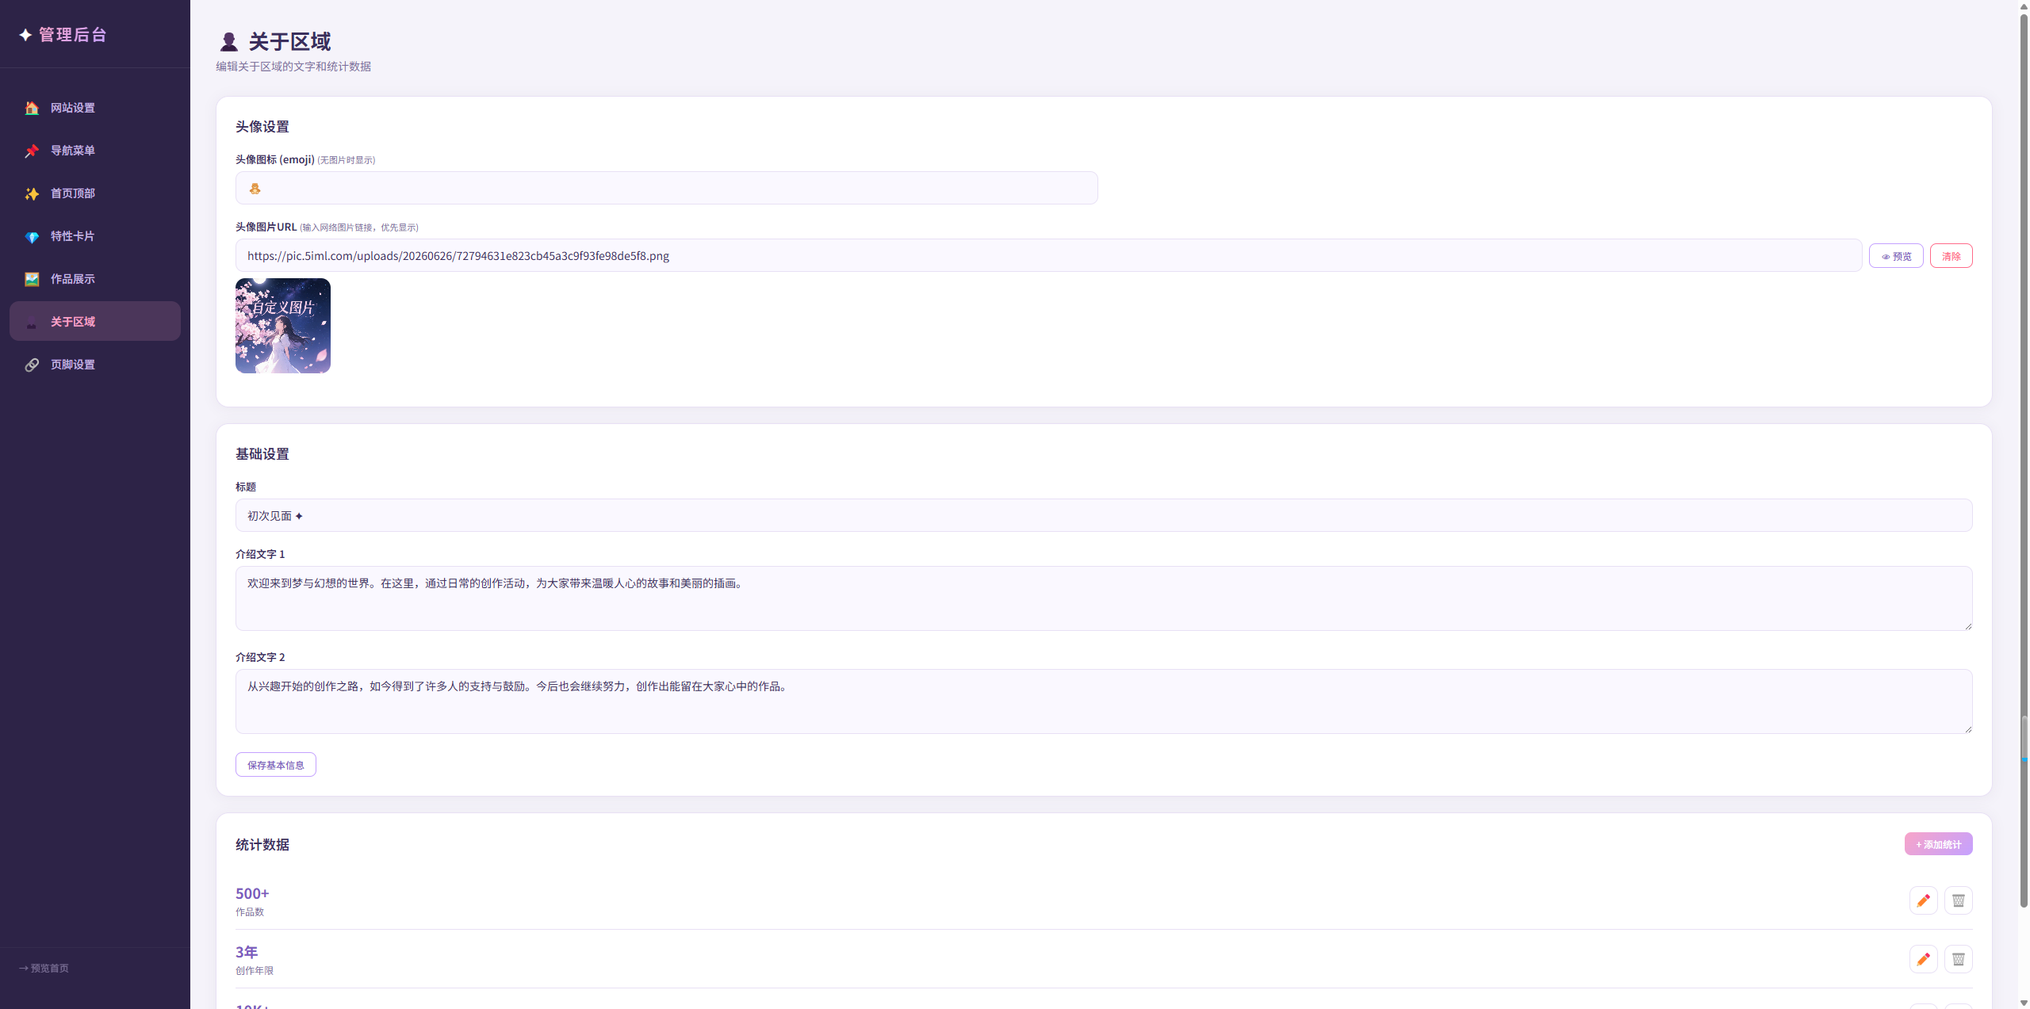Click the sparkle icon beside 首页顶部
This screenshot has width=2030, height=1009.
(32, 193)
